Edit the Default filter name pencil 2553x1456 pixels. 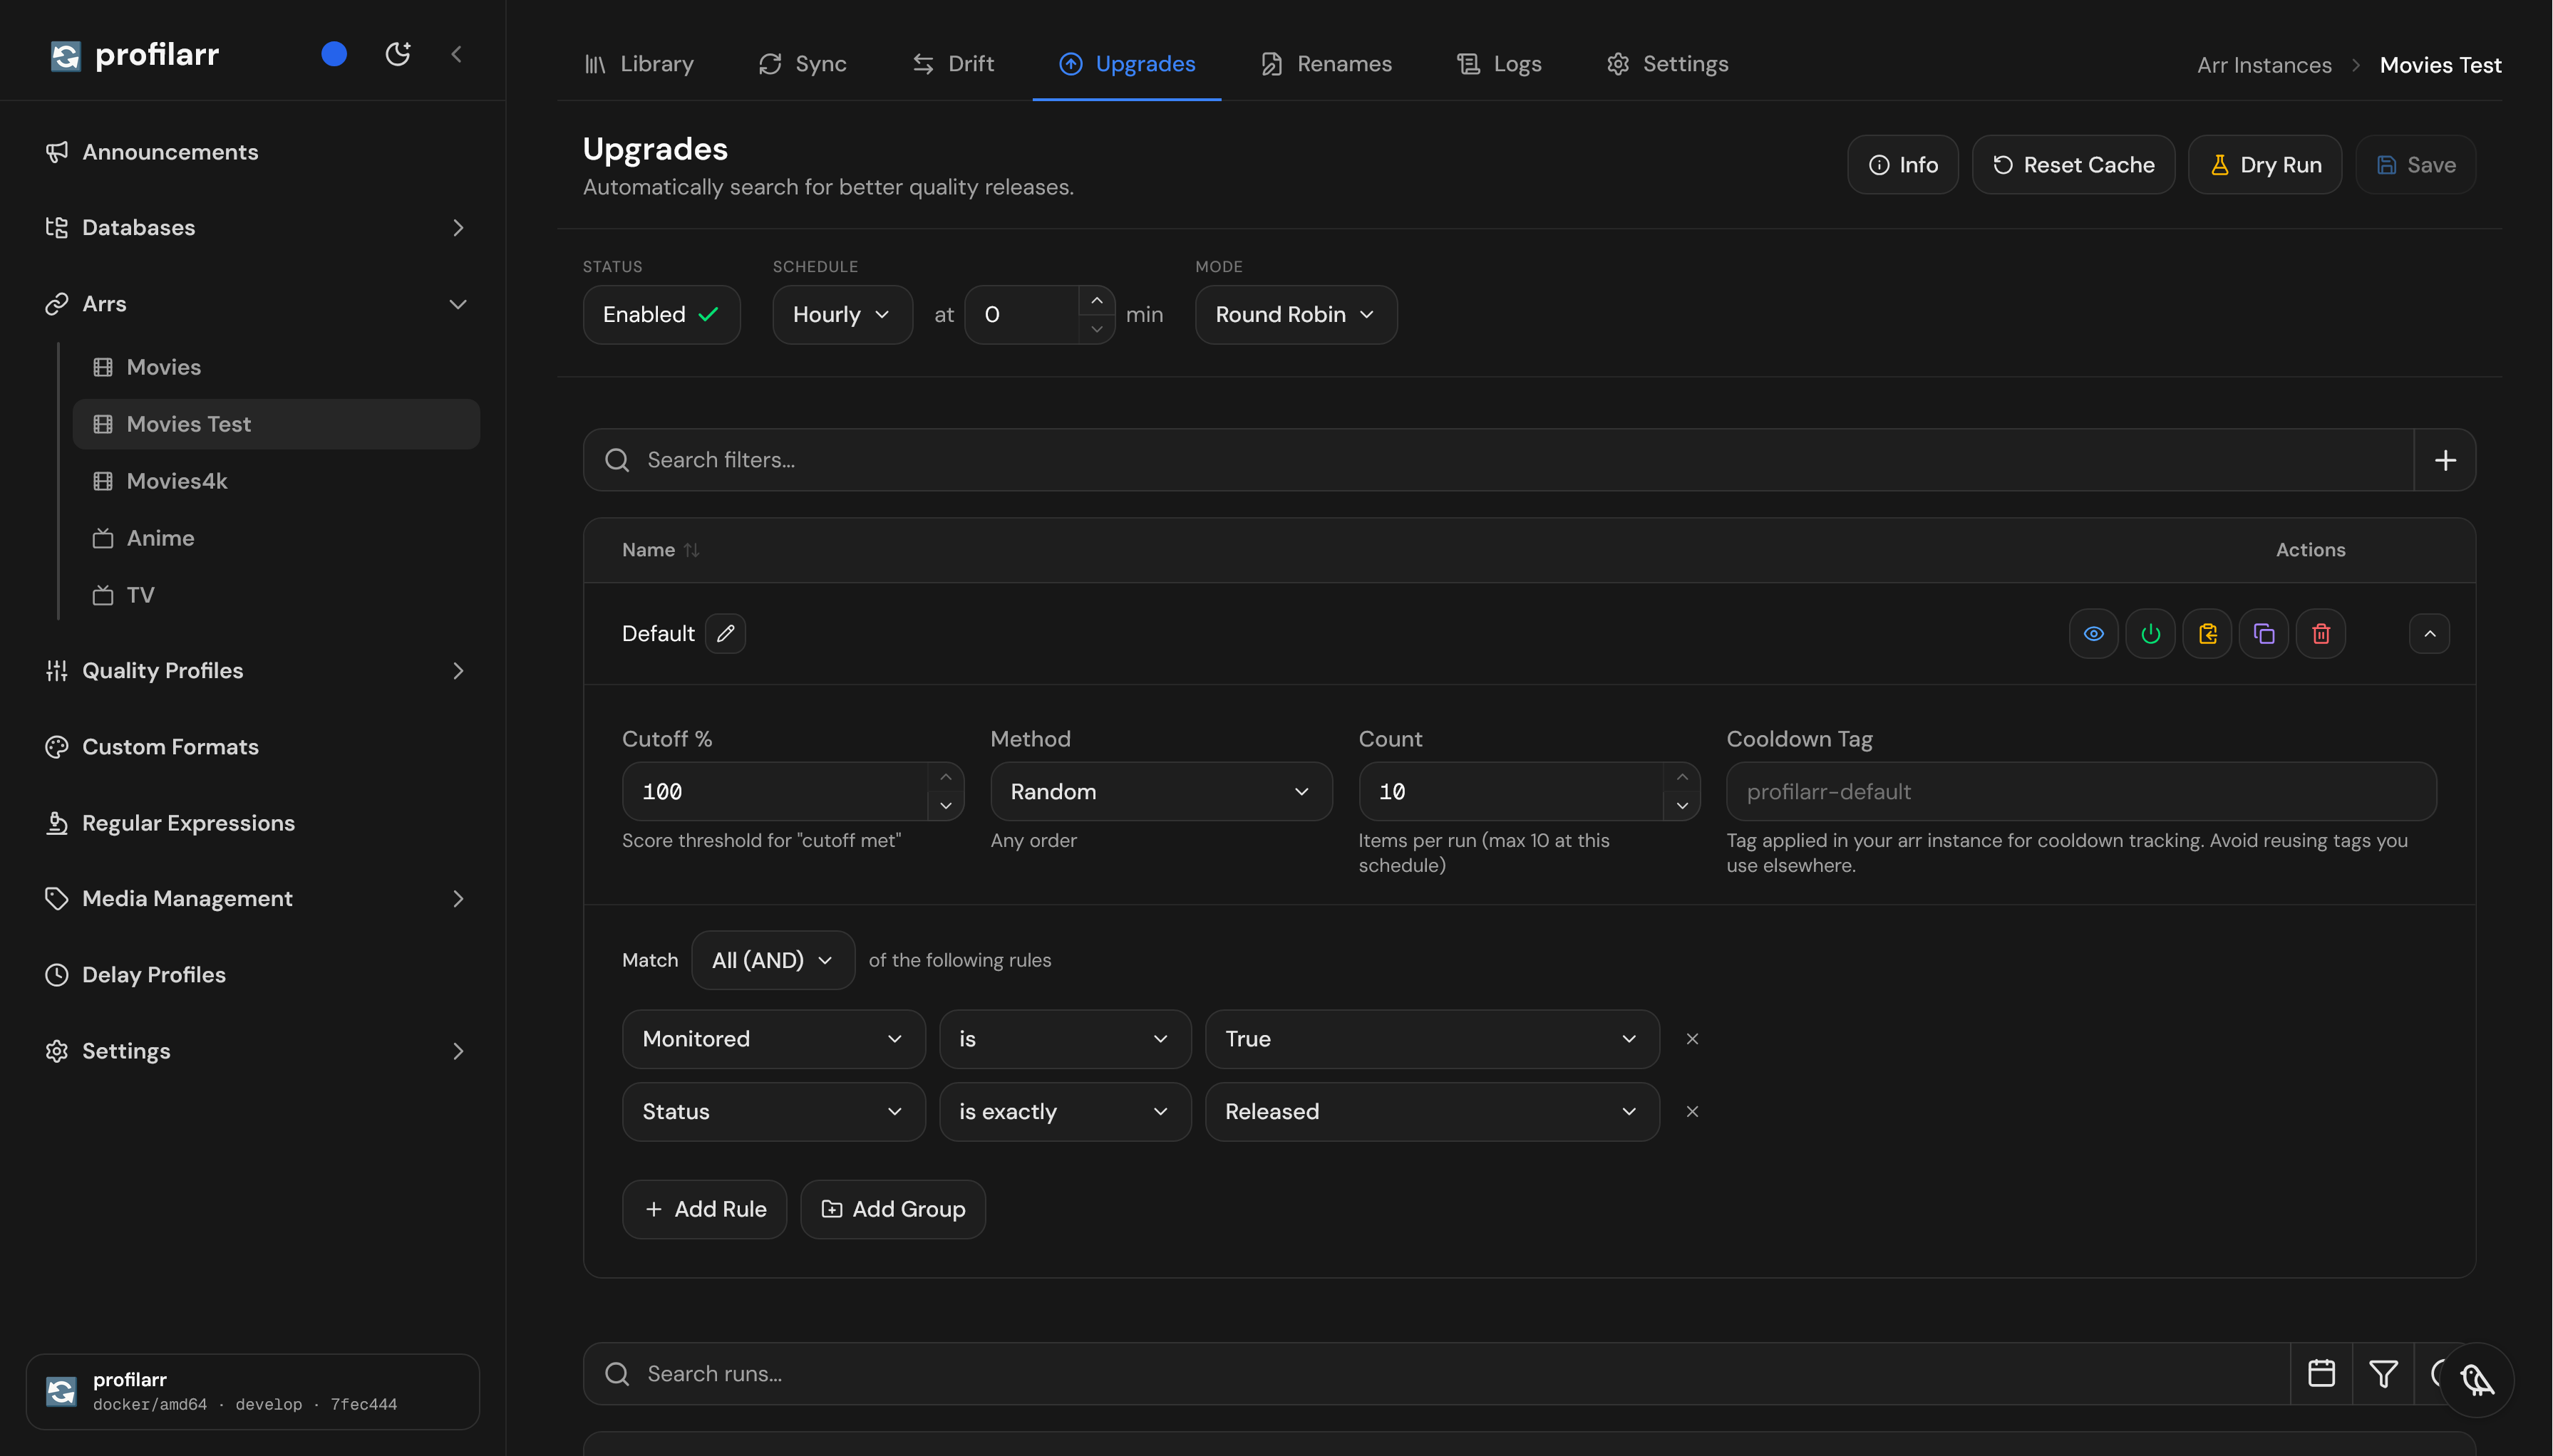(x=726, y=634)
